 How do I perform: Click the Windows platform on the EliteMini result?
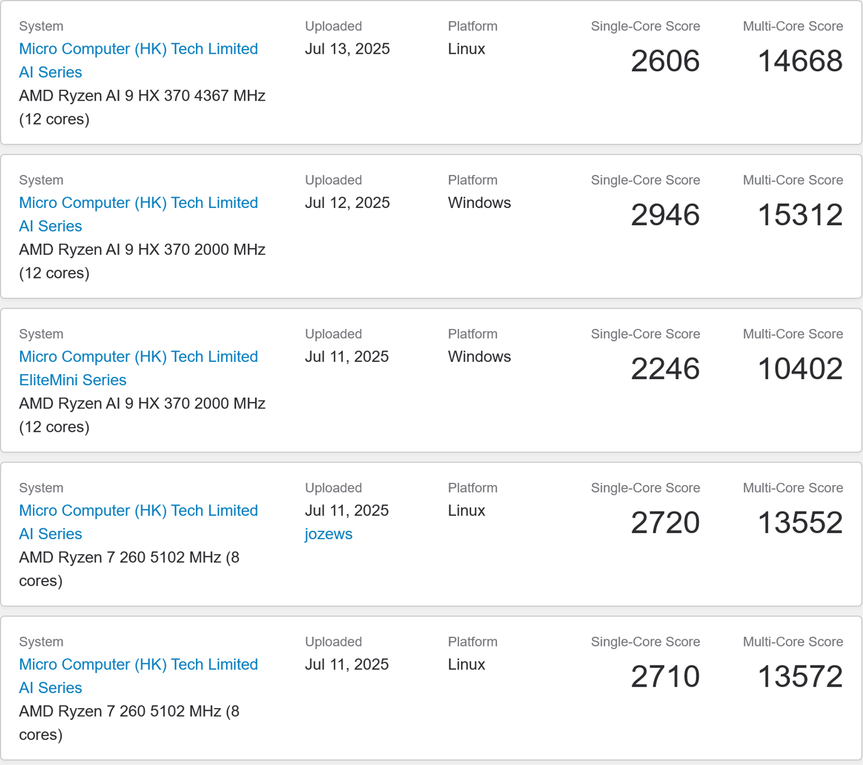tap(479, 357)
